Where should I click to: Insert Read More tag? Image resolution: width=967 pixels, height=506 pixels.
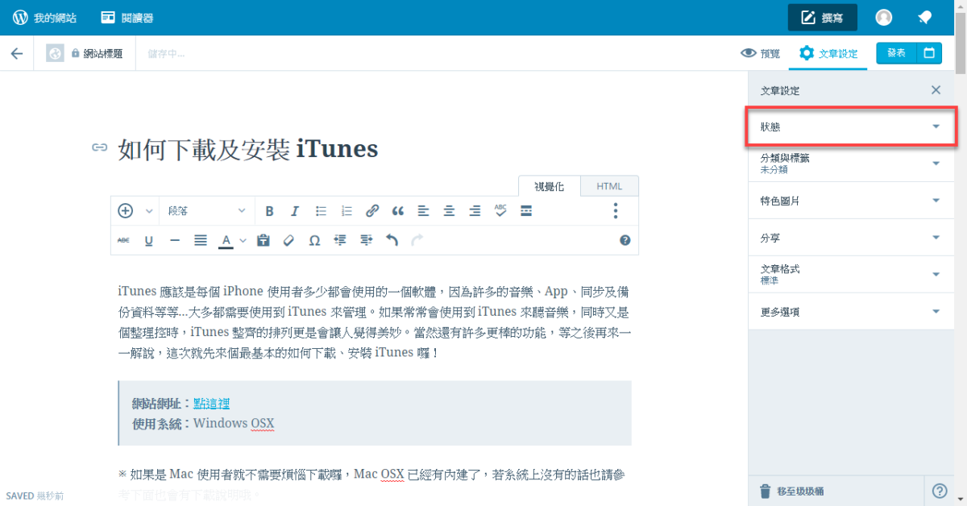coord(526,211)
